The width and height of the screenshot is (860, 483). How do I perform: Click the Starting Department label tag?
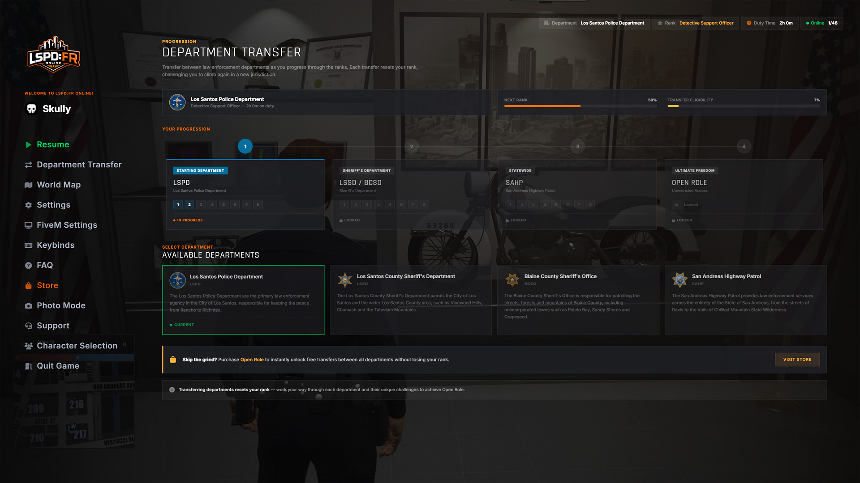coord(200,170)
